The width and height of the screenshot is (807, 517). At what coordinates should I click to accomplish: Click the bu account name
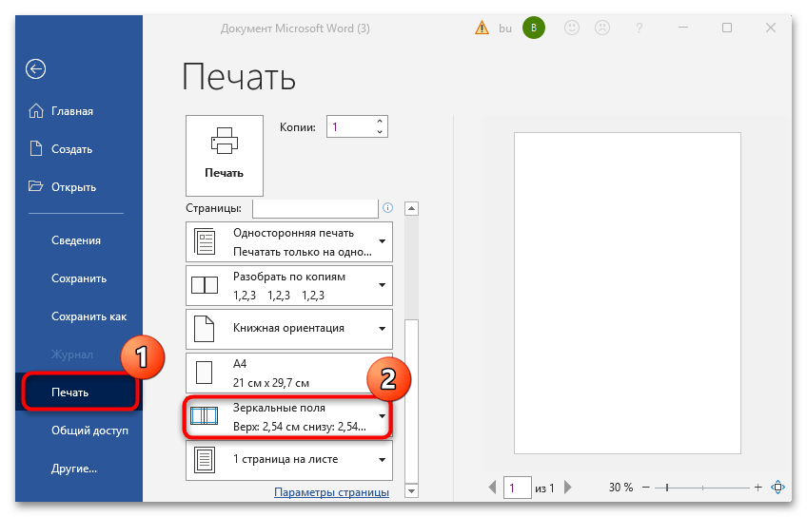pyautogui.click(x=505, y=29)
